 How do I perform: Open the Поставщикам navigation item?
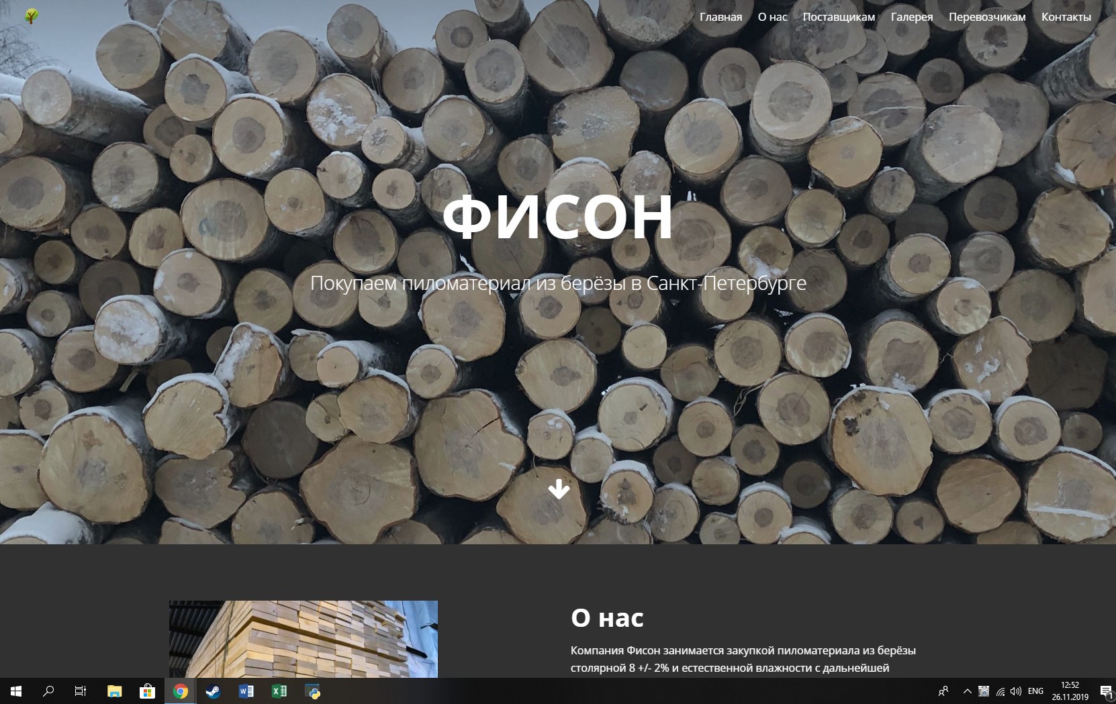(x=839, y=17)
